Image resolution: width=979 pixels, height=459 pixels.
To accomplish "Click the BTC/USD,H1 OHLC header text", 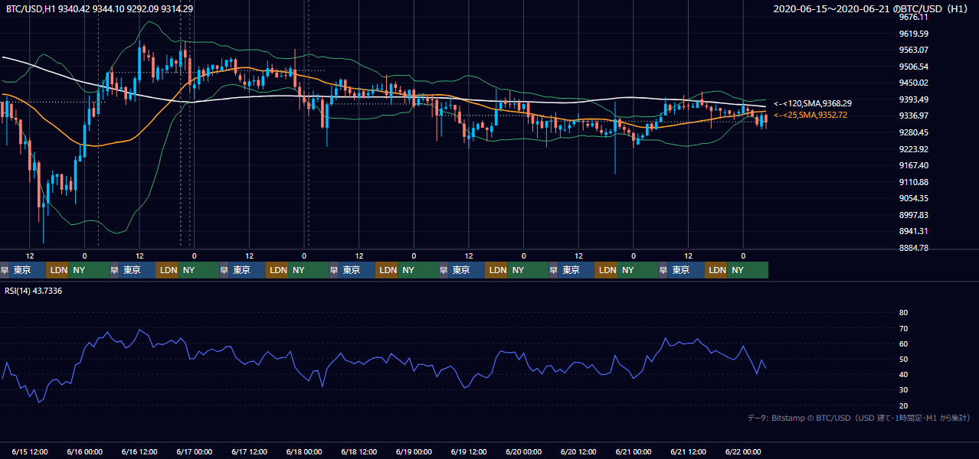I will pos(100,8).
